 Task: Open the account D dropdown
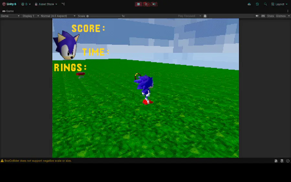(x=26, y=4)
